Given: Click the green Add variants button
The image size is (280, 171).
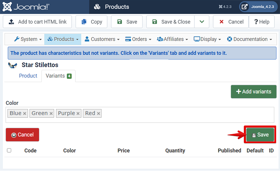Looking at the screenshot, I should 253,91.
